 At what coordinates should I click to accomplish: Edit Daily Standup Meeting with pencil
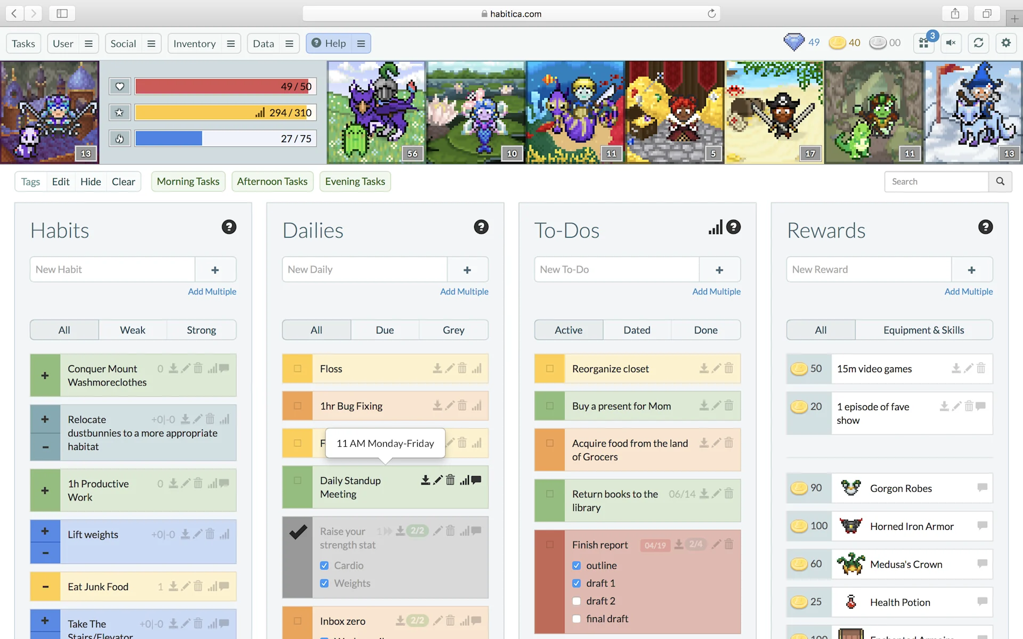click(x=437, y=480)
